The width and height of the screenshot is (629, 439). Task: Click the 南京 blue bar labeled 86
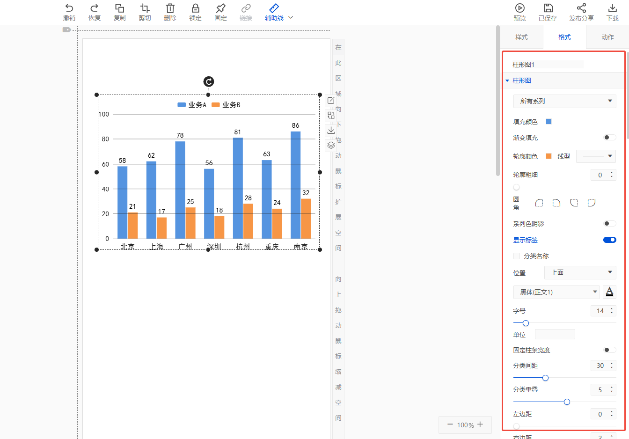(x=295, y=185)
